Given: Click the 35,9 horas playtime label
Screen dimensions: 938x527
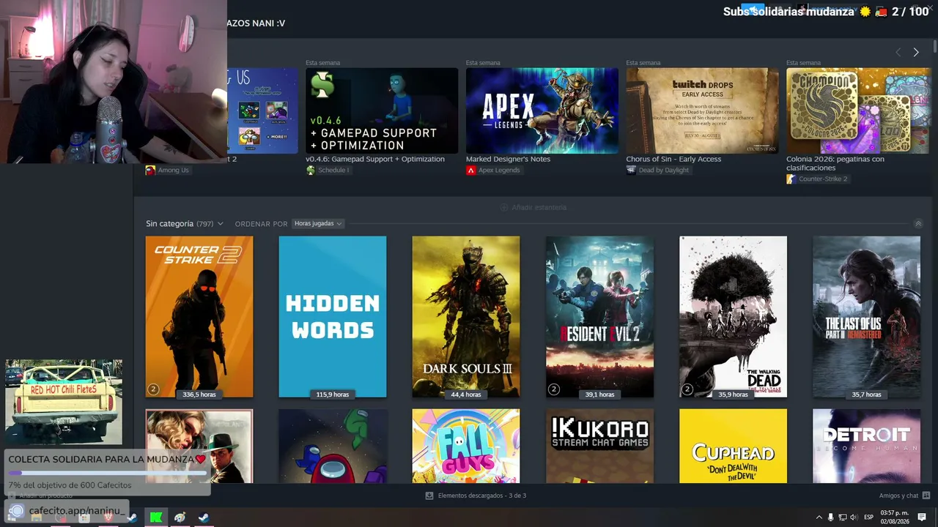Looking at the screenshot, I should [733, 395].
